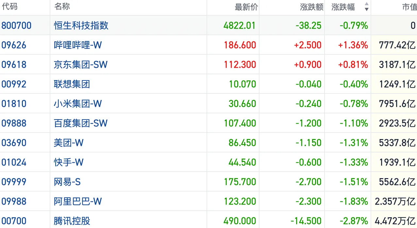Open 快手-W stock details
The width and height of the screenshot is (417, 228).
pyautogui.click(x=69, y=162)
